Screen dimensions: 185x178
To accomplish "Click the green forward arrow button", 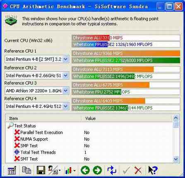I will coord(97,170).
